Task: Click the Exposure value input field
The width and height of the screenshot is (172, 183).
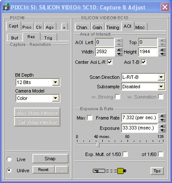Action: [139, 128]
